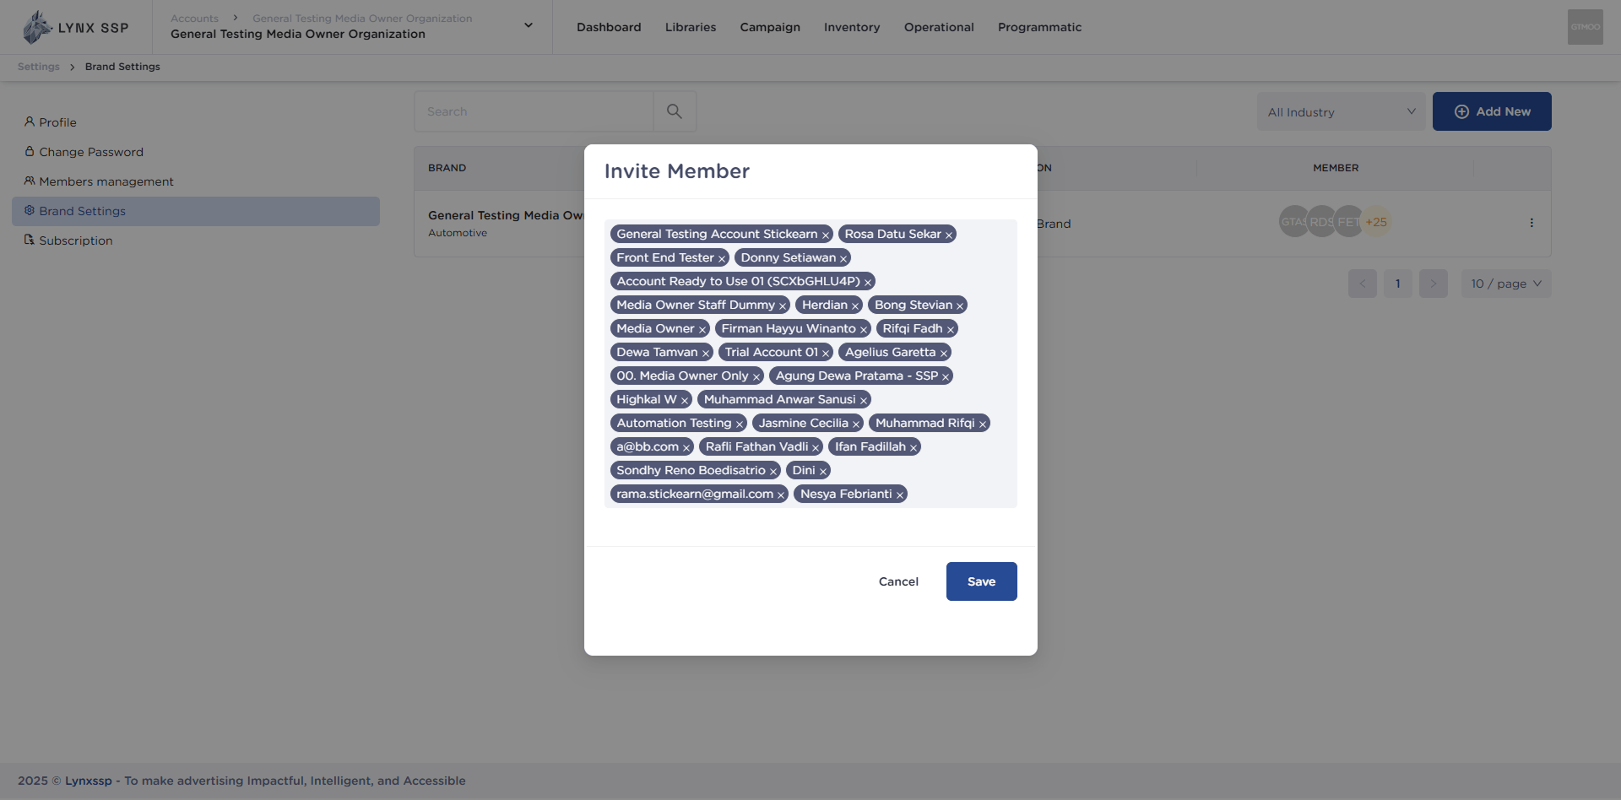The width and height of the screenshot is (1621, 800).
Task: Remove Dewa Tamvan tag
Action: (705, 354)
